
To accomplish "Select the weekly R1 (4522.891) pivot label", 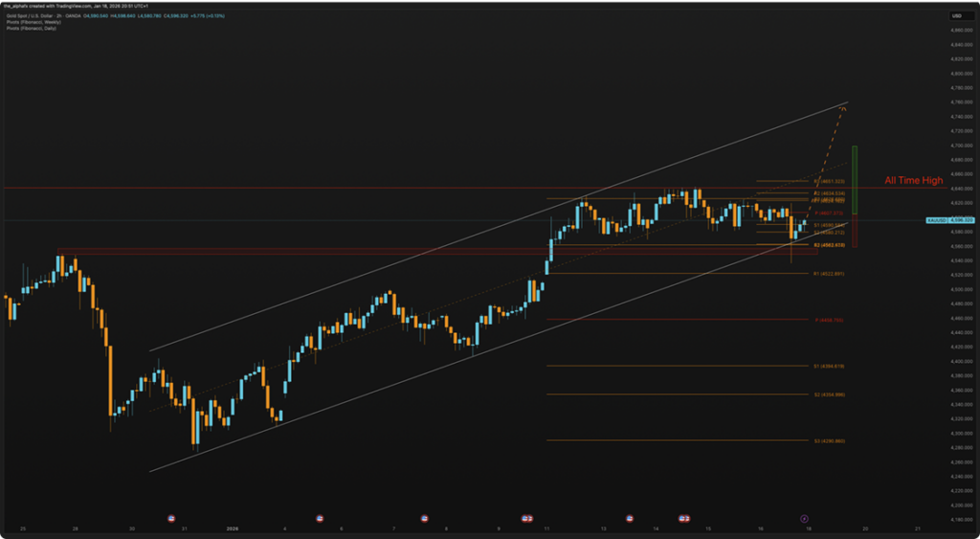I will pyautogui.click(x=829, y=274).
